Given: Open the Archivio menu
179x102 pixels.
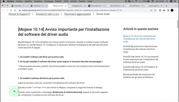Looking at the screenshot, I should point(19,1).
